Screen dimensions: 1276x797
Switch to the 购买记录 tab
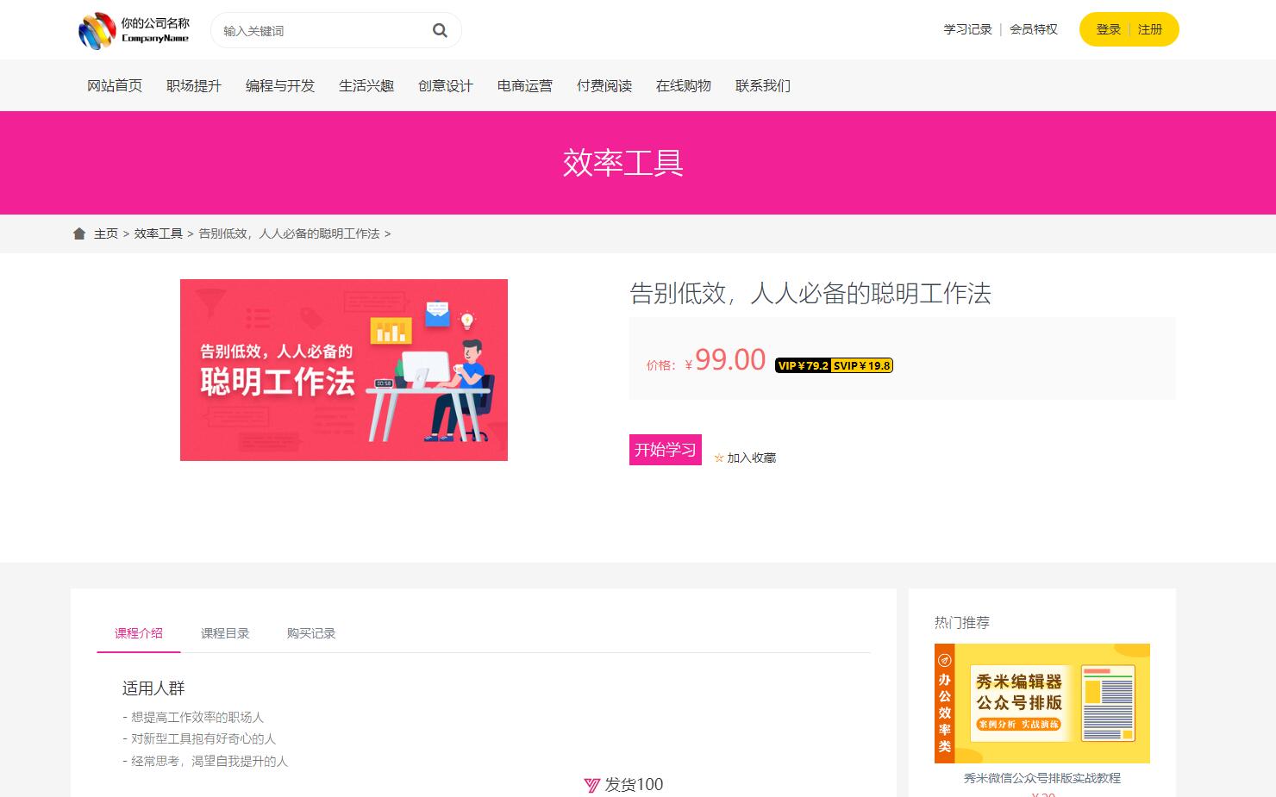[x=311, y=633]
